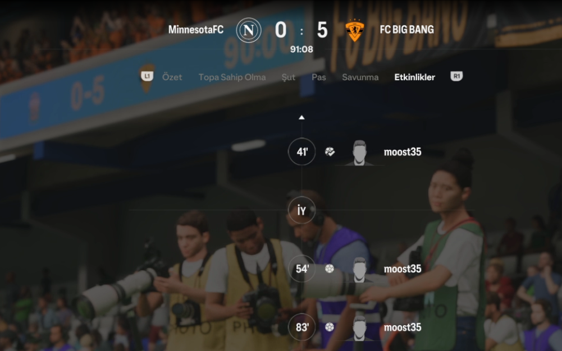Image resolution: width=562 pixels, height=351 pixels.
Task: Switch to Topa Sahip Olma tab
Action: [x=232, y=77]
